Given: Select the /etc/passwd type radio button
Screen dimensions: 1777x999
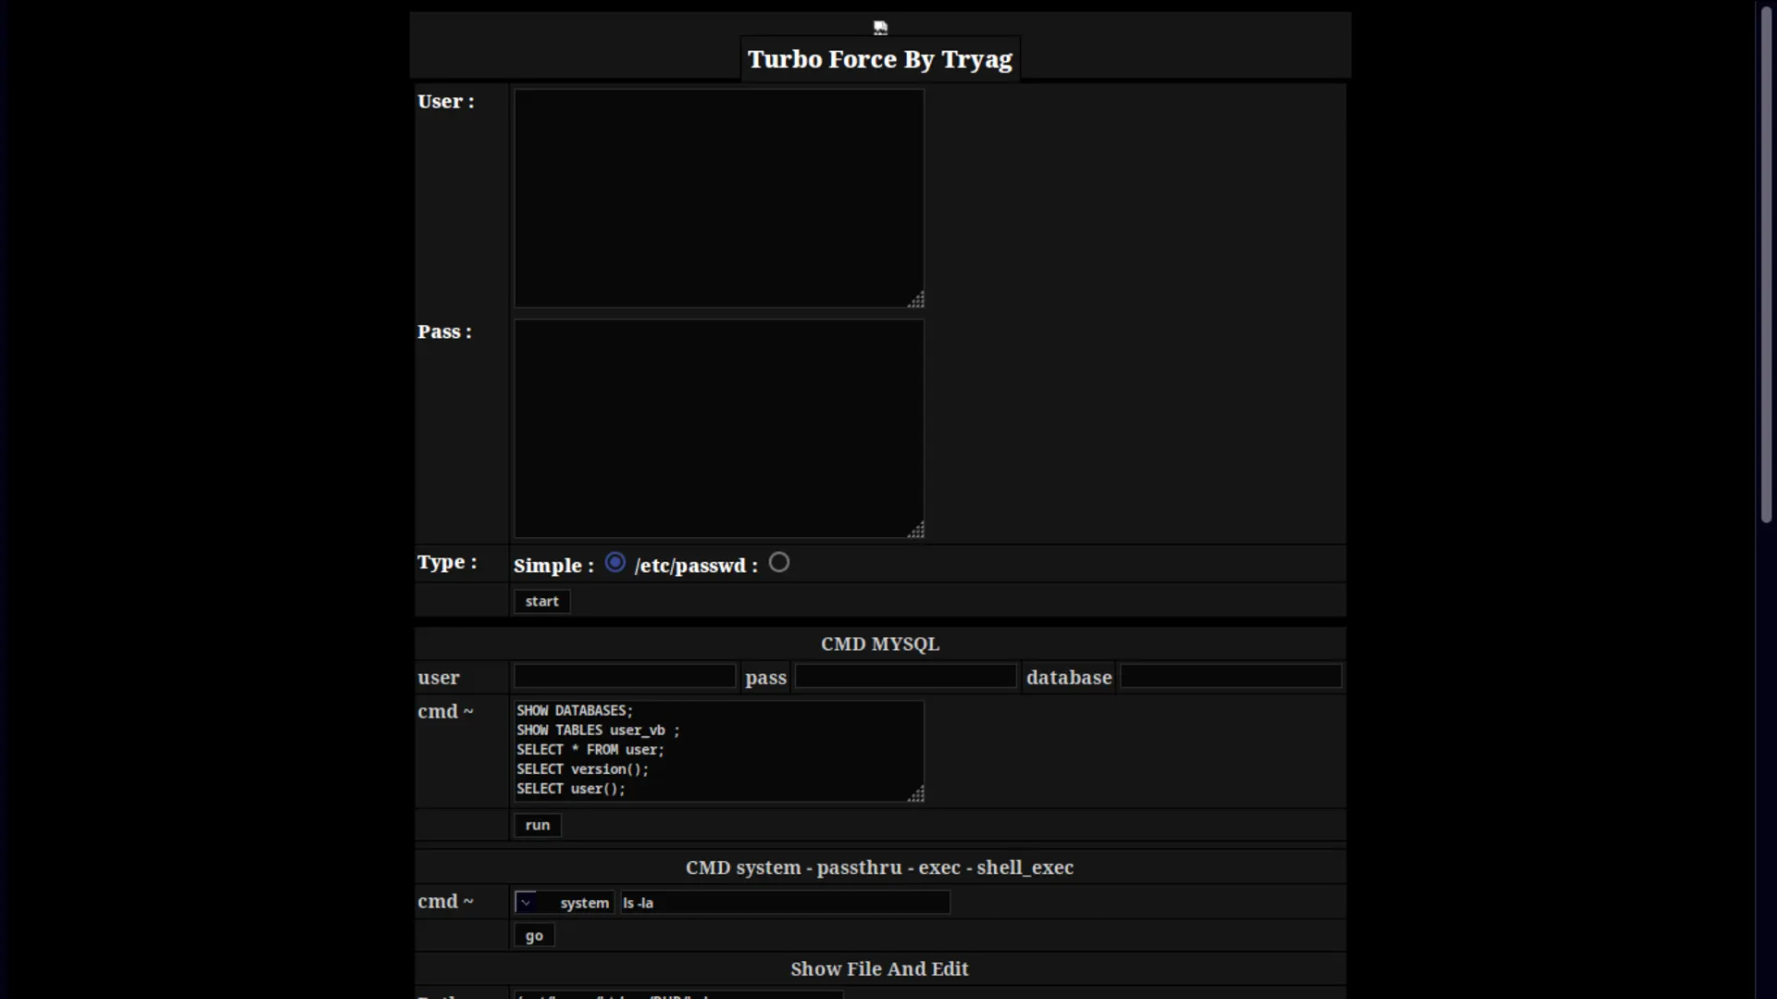Looking at the screenshot, I should click(779, 563).
